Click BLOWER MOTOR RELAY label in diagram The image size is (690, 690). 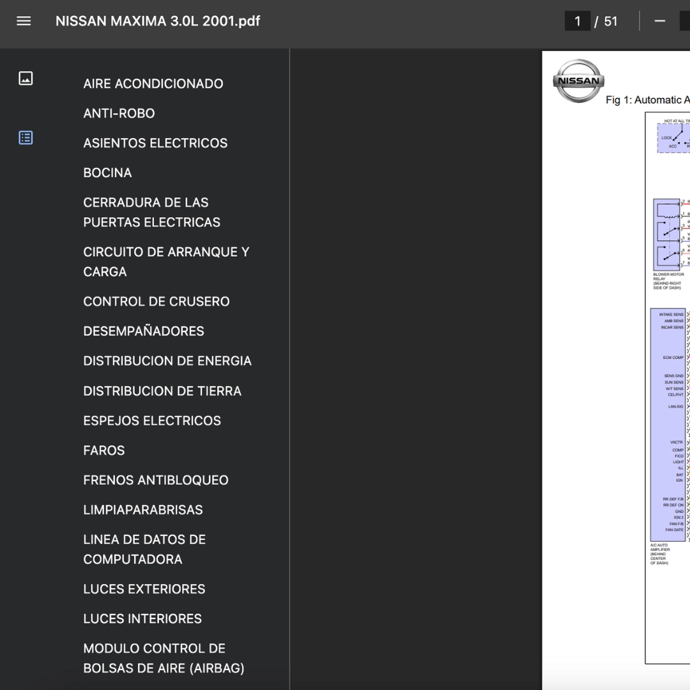click(668, 280)
